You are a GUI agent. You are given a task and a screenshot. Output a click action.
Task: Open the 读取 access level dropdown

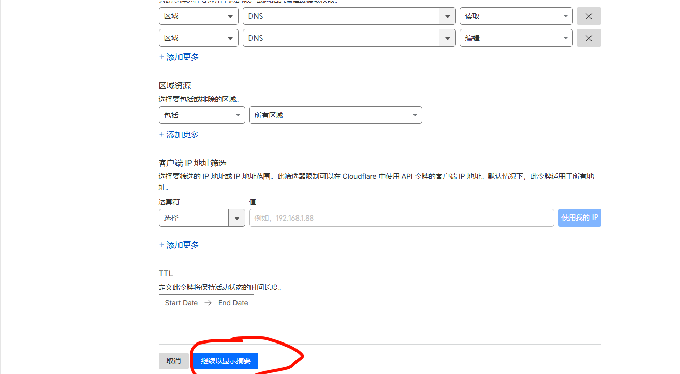pyautogui.click(x=516, y=16)
